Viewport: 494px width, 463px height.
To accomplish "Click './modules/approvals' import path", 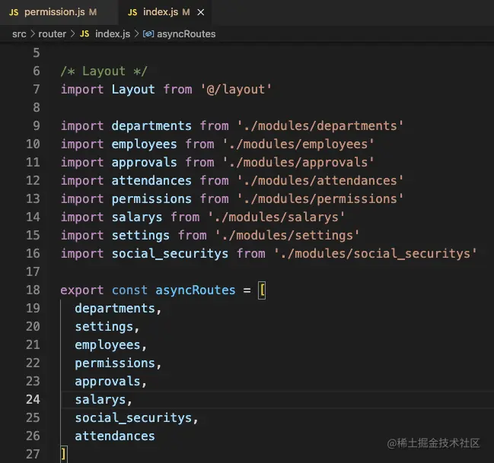I will point(298,163).
